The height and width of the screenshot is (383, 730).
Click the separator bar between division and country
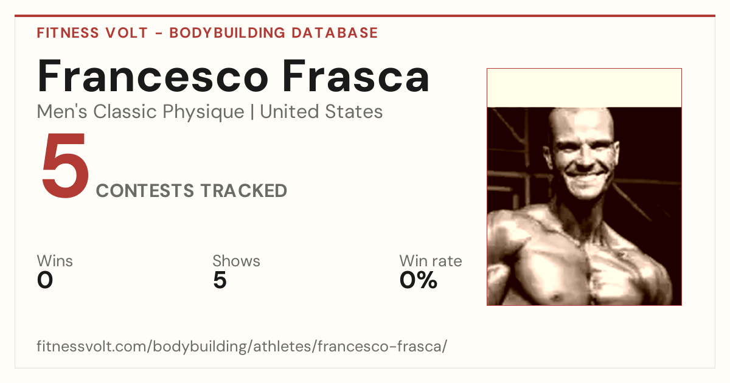coord(252,112)
